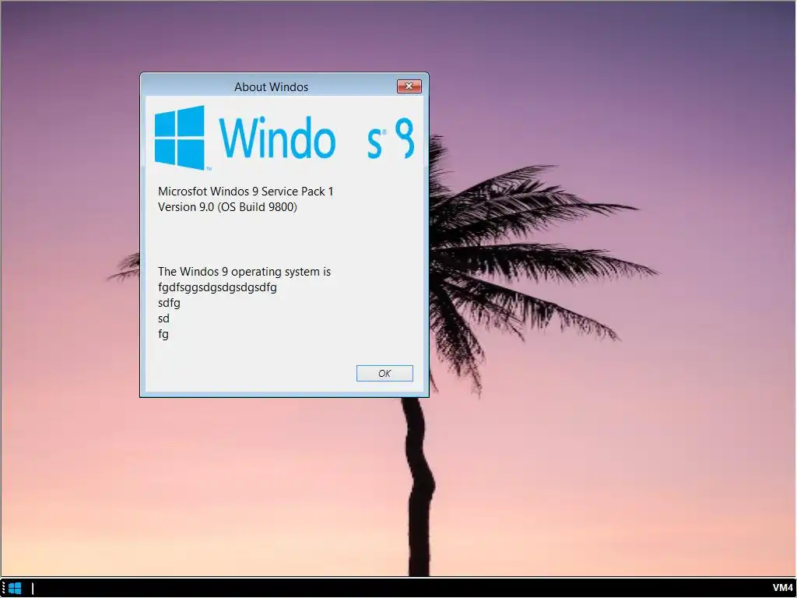Image resolution: width=797 pixels, height=598 pixels.
Task: Click the taskbar grip handle beside Start
Action: [3, 589]
